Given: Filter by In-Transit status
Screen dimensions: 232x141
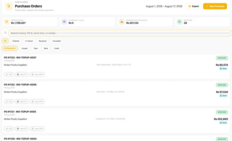Looking at the screenshot, I should [x=29, y=41].
